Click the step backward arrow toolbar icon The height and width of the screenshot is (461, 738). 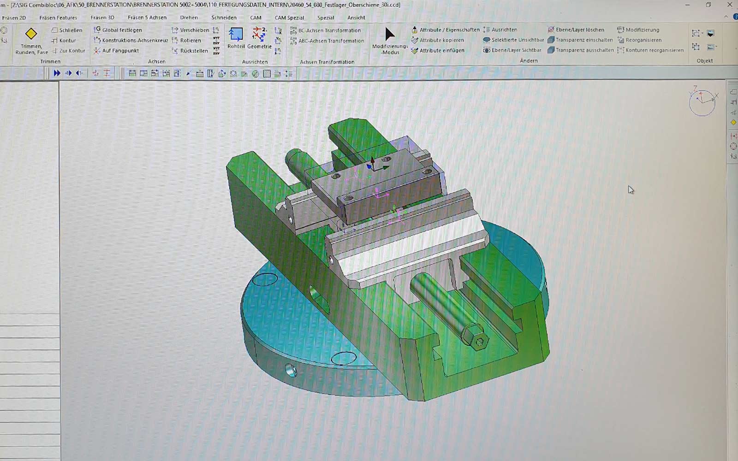pyautogui.click(x=79, y=73)
